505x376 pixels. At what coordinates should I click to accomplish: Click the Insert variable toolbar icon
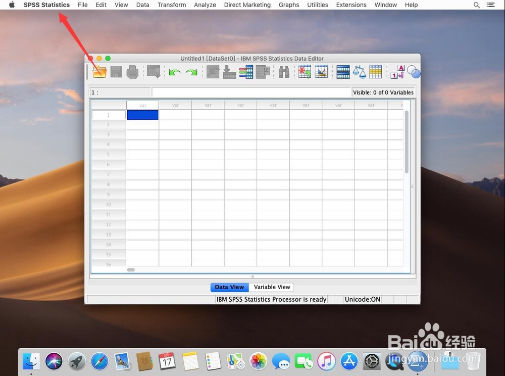(321, 72)
